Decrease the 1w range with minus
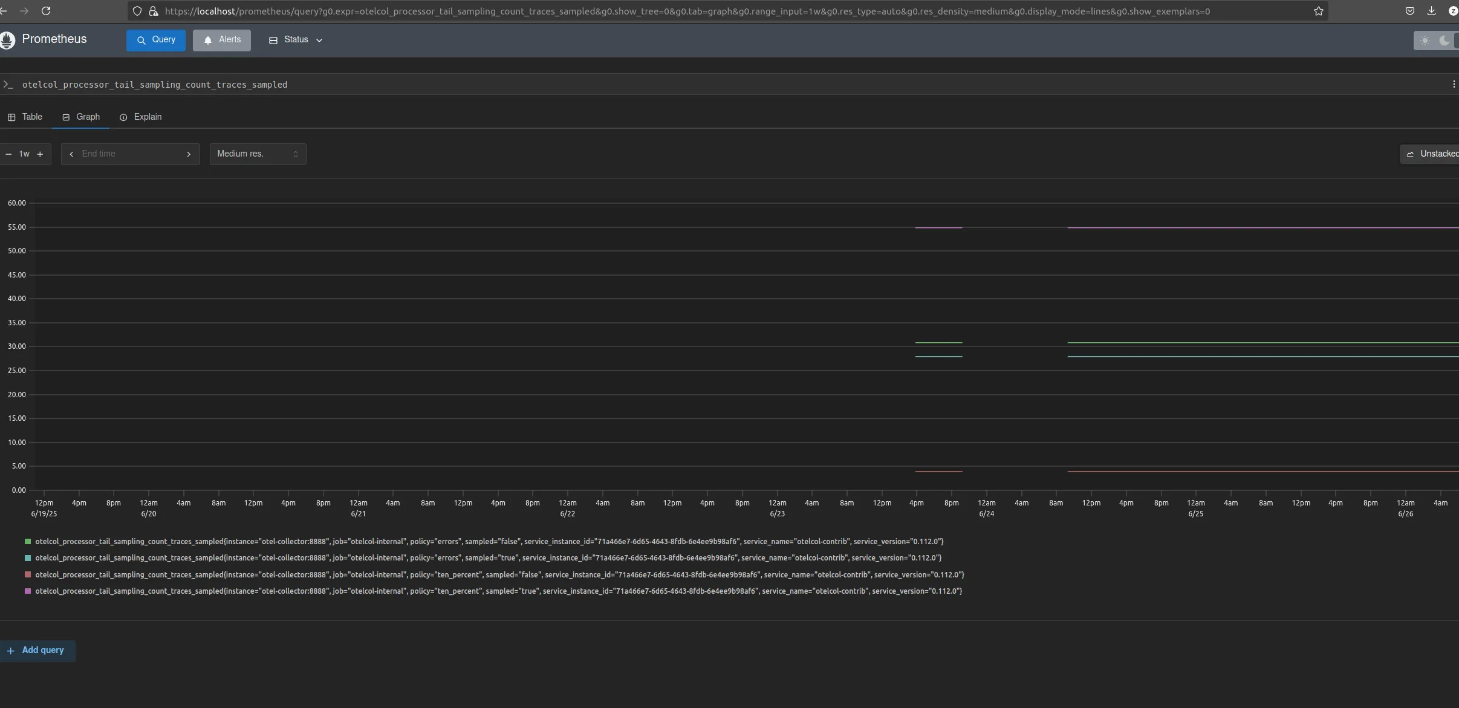Viewport: 1459px width, 708px height. point(8,154)
